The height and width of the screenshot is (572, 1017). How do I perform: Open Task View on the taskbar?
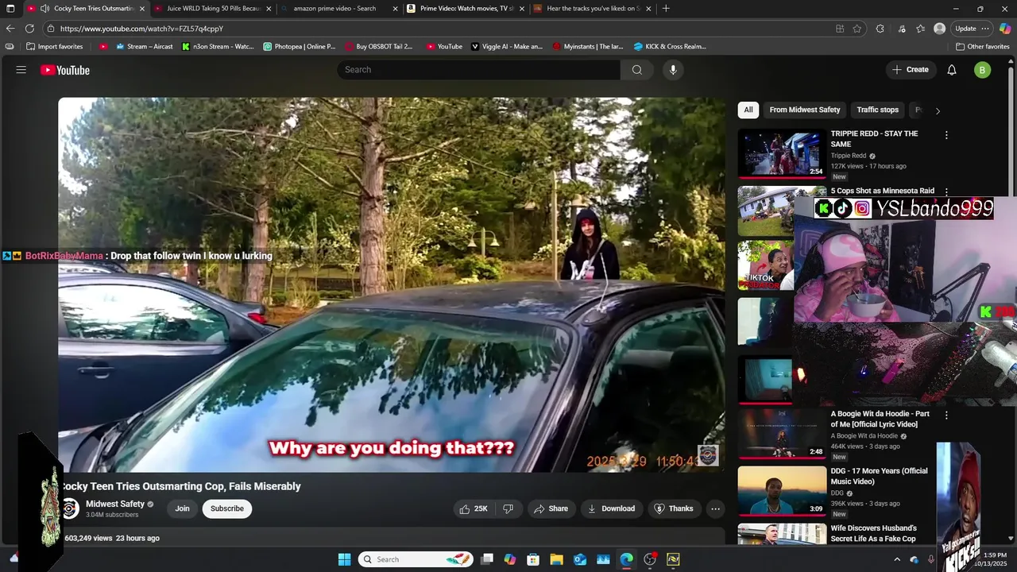click(x=487, y=559)
